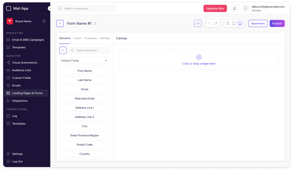Expand the Default Fields dropdown
Image resolution: width=293 pixels, height=171 pixels.
[85, 60]
